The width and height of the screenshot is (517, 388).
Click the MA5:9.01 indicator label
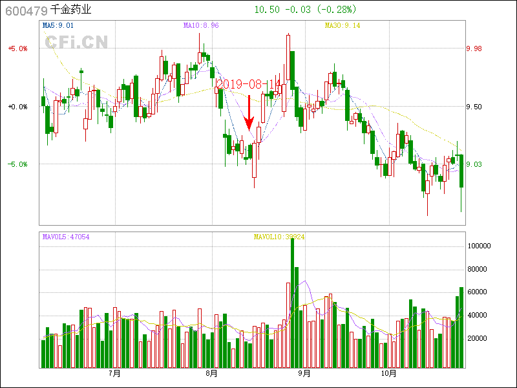click(x=58, y=25)
